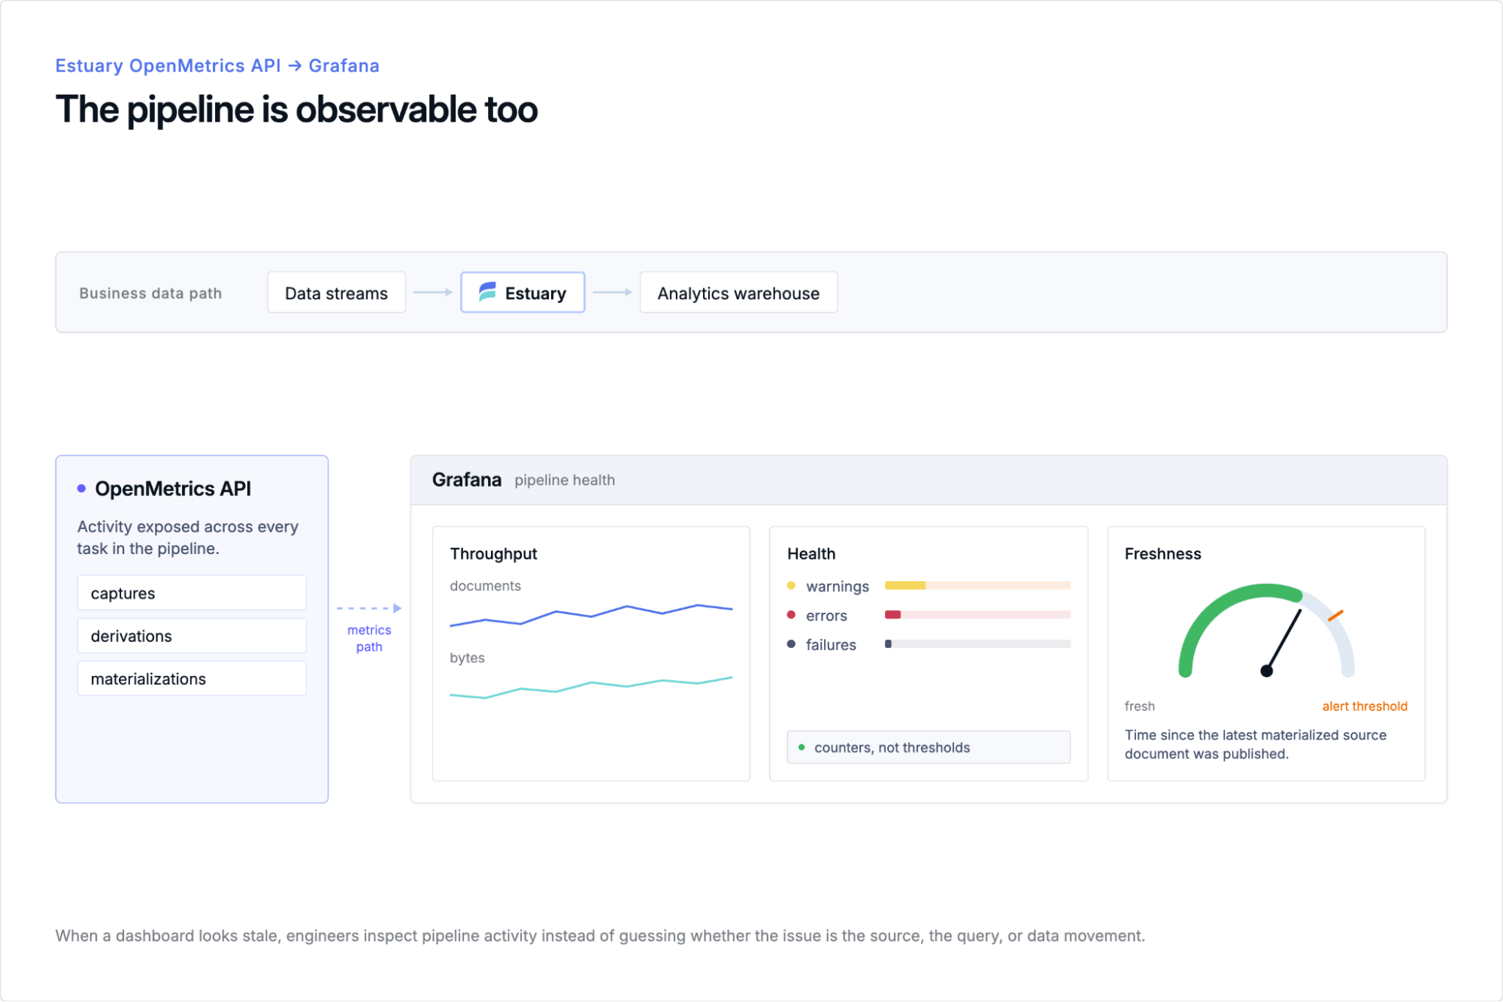Click the 'Time since the latest materialized' description
Viewport: 1503px width, 1002px height.
coord(1256,744)
